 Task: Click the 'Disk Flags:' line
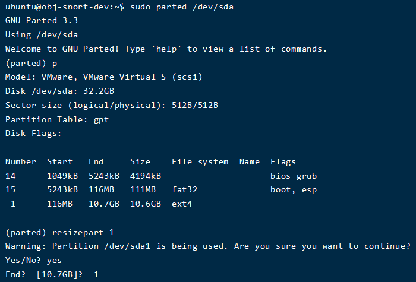pos(33,134)
